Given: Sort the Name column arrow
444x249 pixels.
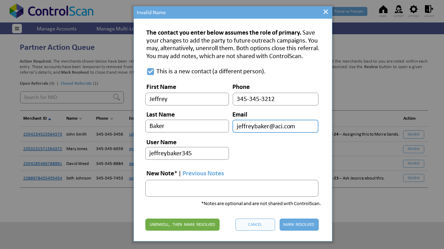Looking at the screenshot, I should click(80, 119).
